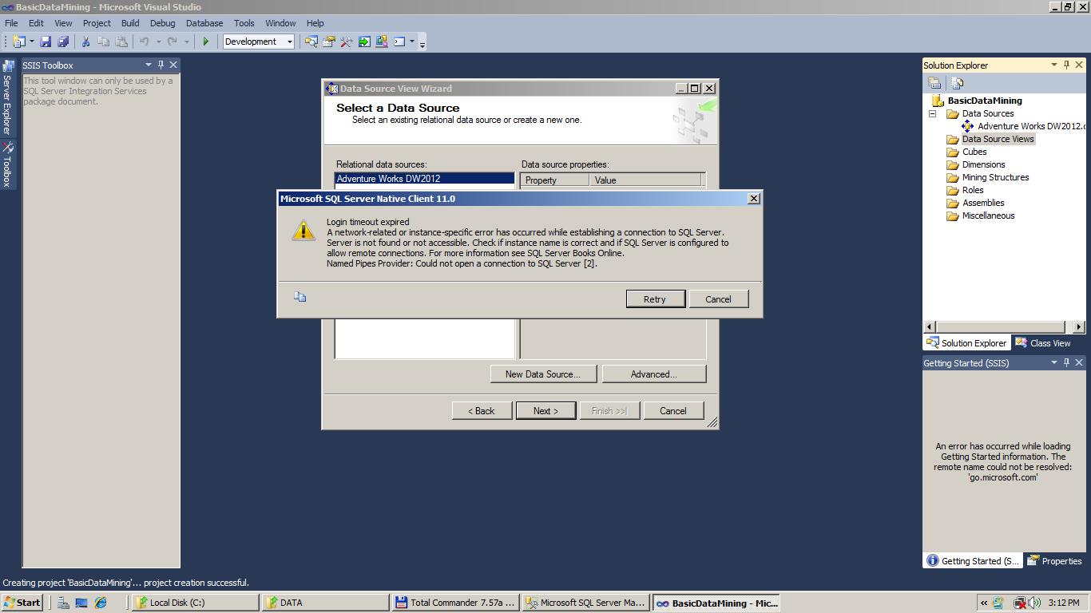Start debugging with the green arrow icon
The height and width of the screenshot is (613, 1091).
(x=206, y=42)
